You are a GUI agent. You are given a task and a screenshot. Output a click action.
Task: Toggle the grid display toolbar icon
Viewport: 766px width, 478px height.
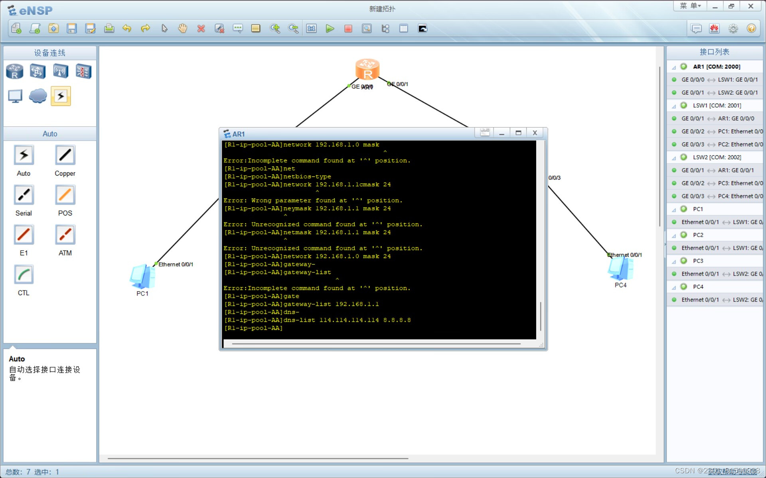(x=404, y=28)
